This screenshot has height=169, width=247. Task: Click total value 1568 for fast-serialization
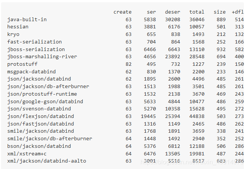[x=198, y=42]
